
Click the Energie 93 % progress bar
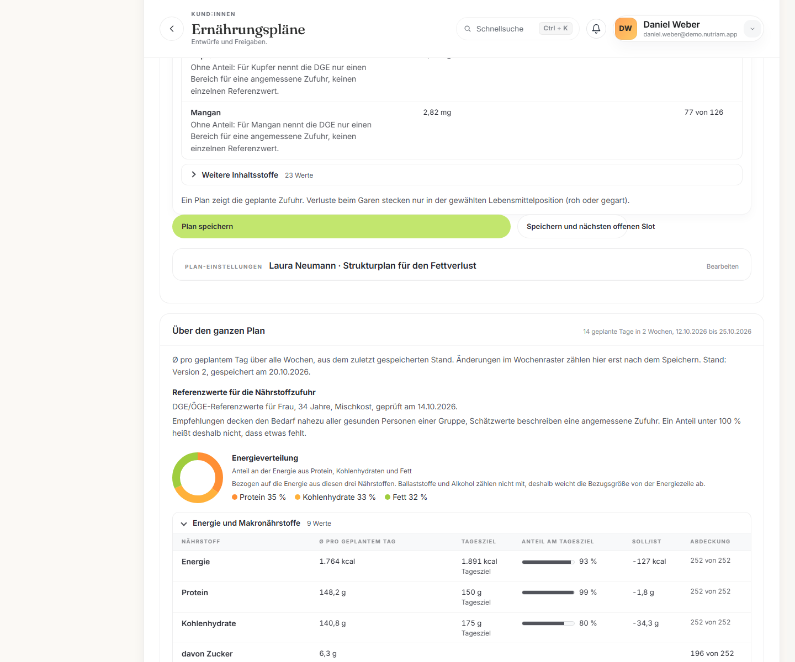(548, 562)
